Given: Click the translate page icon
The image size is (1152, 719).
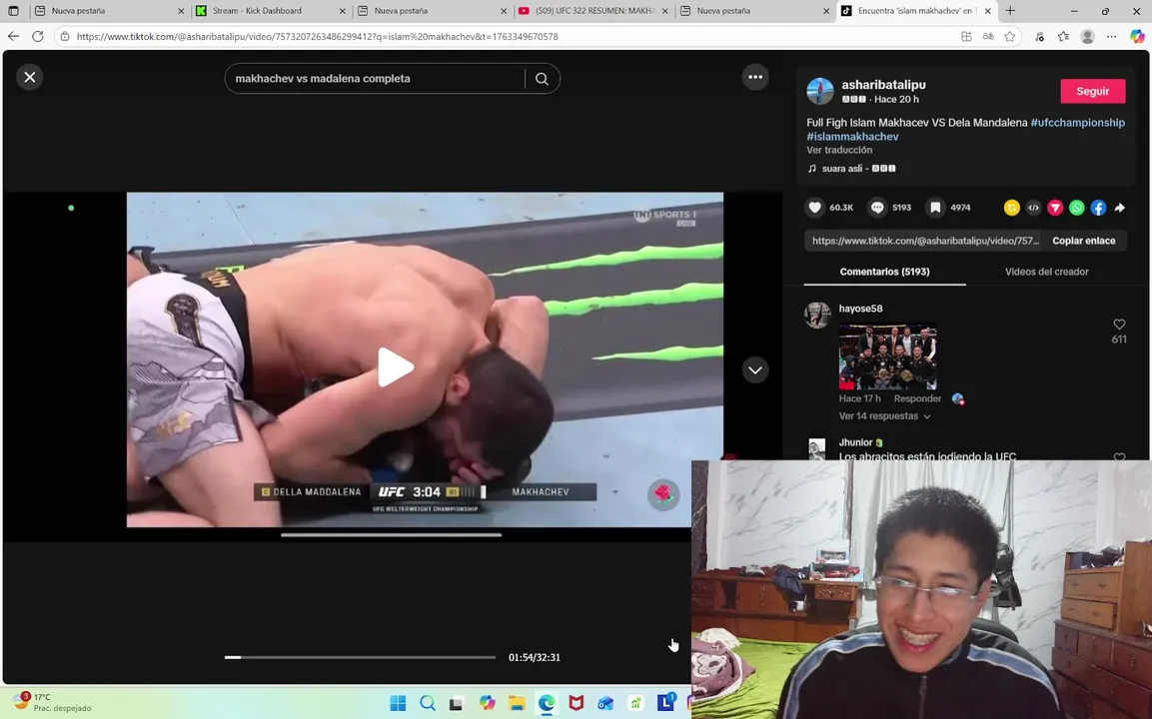Looking at the screenshot, I should tap(988, 37).
